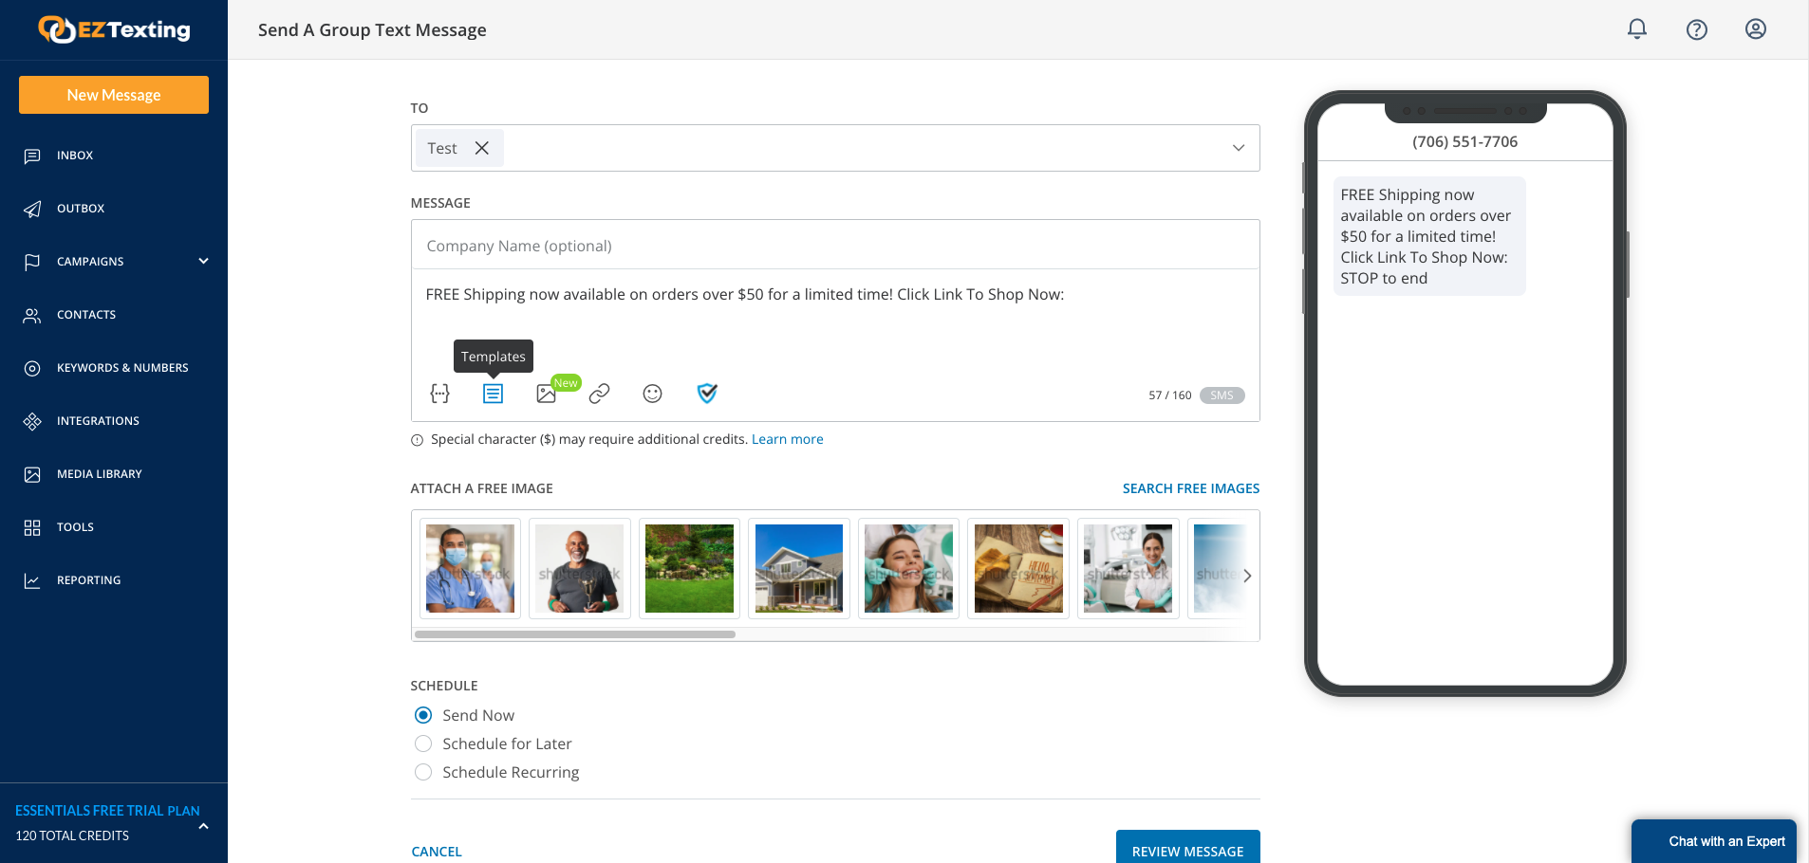Go to Media Library in sidebar
The image size is (1809, 863).
tap(99, 473)
